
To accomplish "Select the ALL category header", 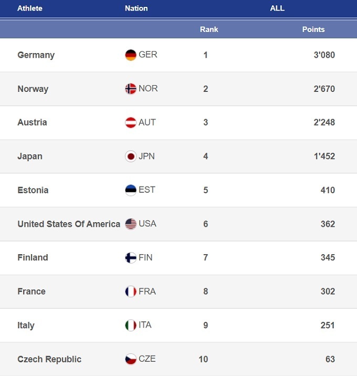I will point(277,8).
